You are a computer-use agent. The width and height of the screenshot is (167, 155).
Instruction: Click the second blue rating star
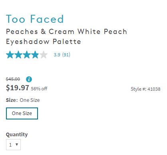pos(18,55)
